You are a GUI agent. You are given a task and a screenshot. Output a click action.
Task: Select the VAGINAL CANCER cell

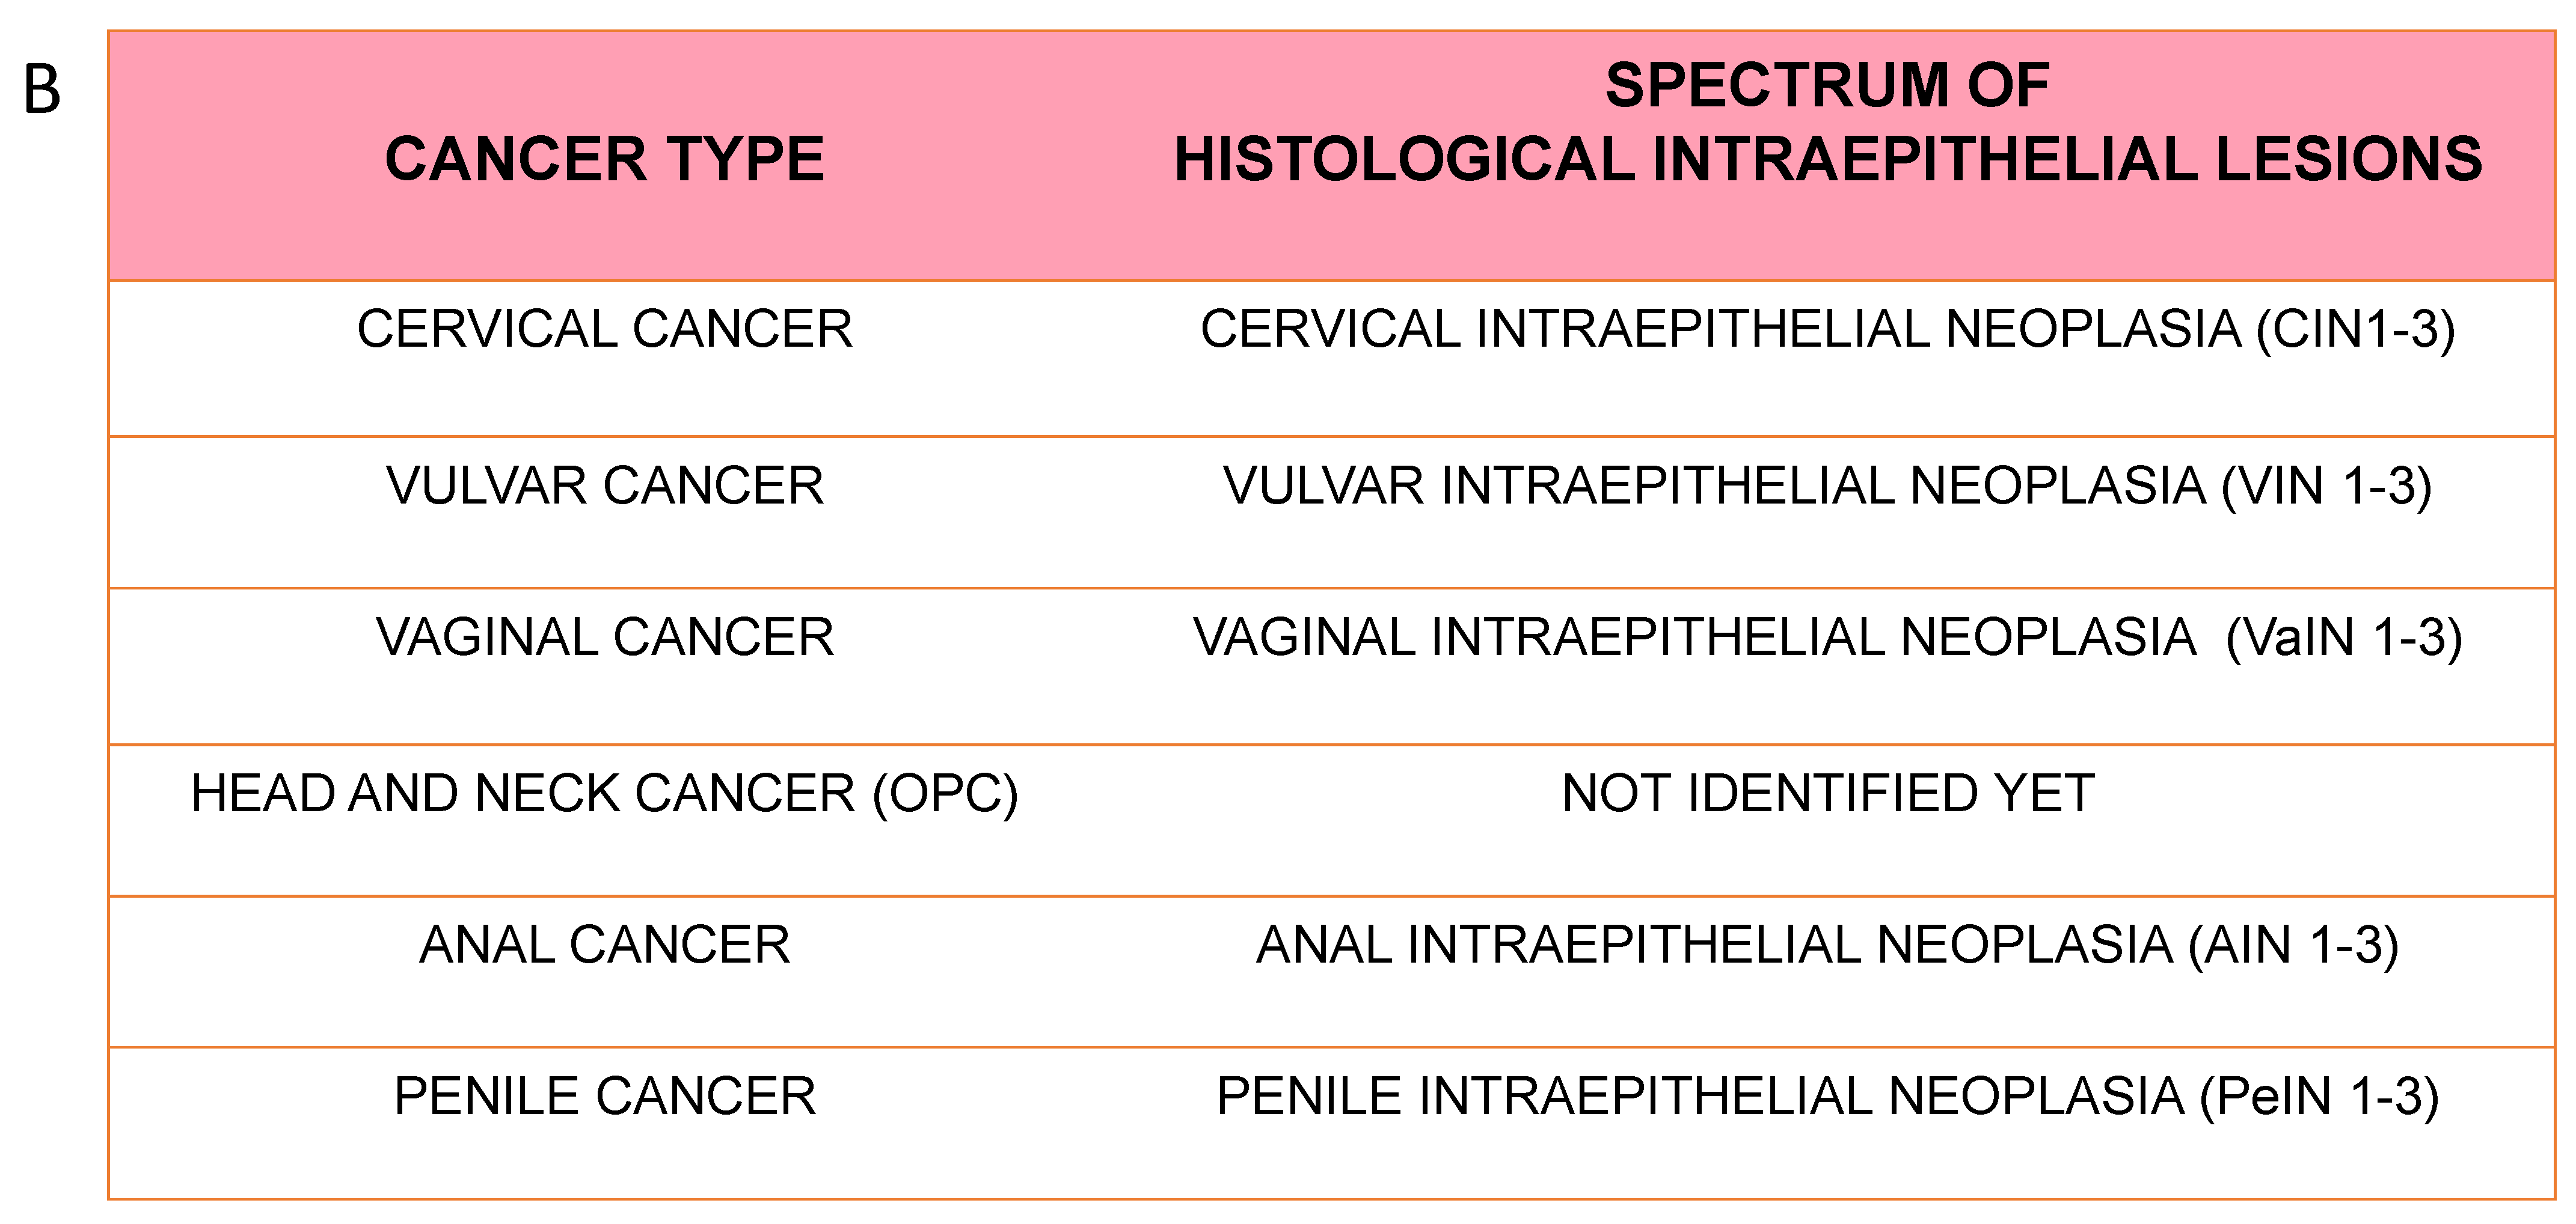604,638
